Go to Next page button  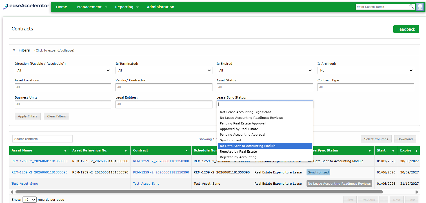point(397,200)
